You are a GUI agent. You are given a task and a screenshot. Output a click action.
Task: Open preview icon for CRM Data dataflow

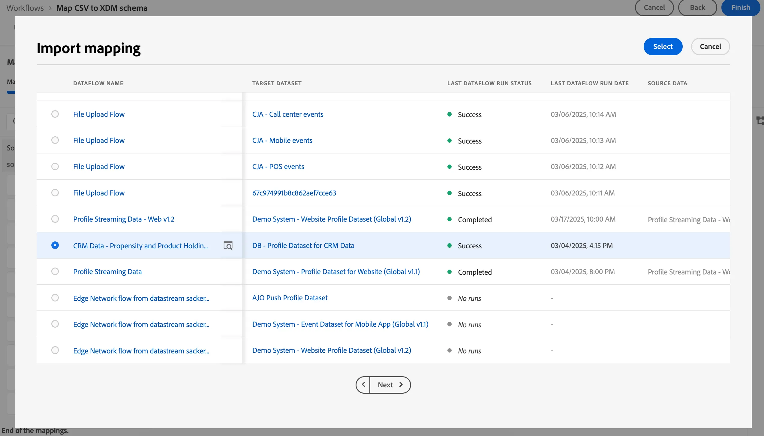pos(228,245)
